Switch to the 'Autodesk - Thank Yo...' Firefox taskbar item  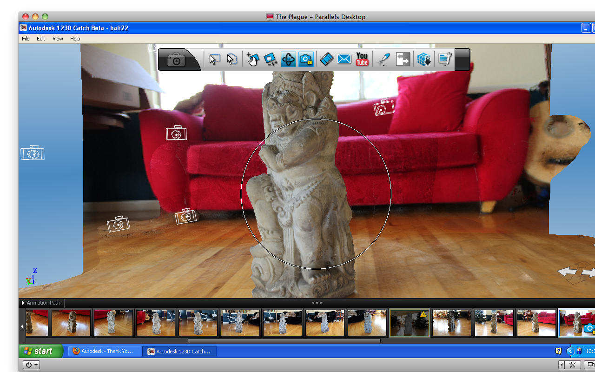point(105,352)
